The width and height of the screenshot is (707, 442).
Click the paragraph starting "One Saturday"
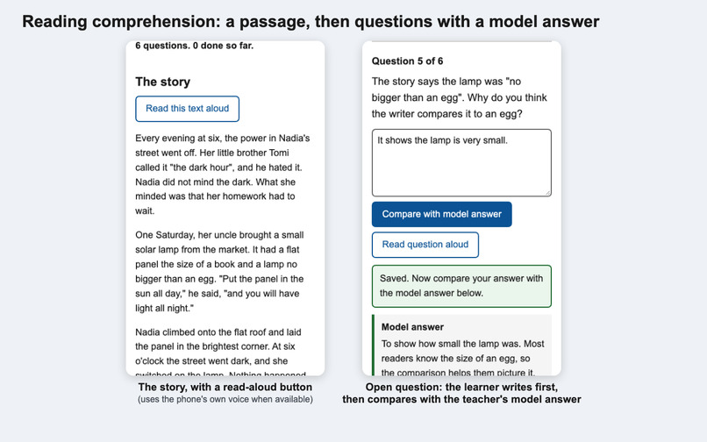(x=220, y=272)
